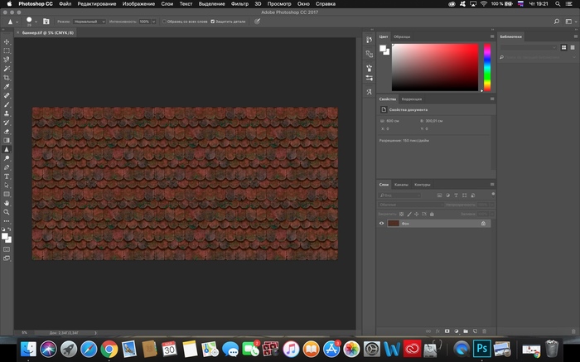The width and height of the screenshot is (580, 362).
Task: Select the Eyedropper tool
Action: (7, 86)
